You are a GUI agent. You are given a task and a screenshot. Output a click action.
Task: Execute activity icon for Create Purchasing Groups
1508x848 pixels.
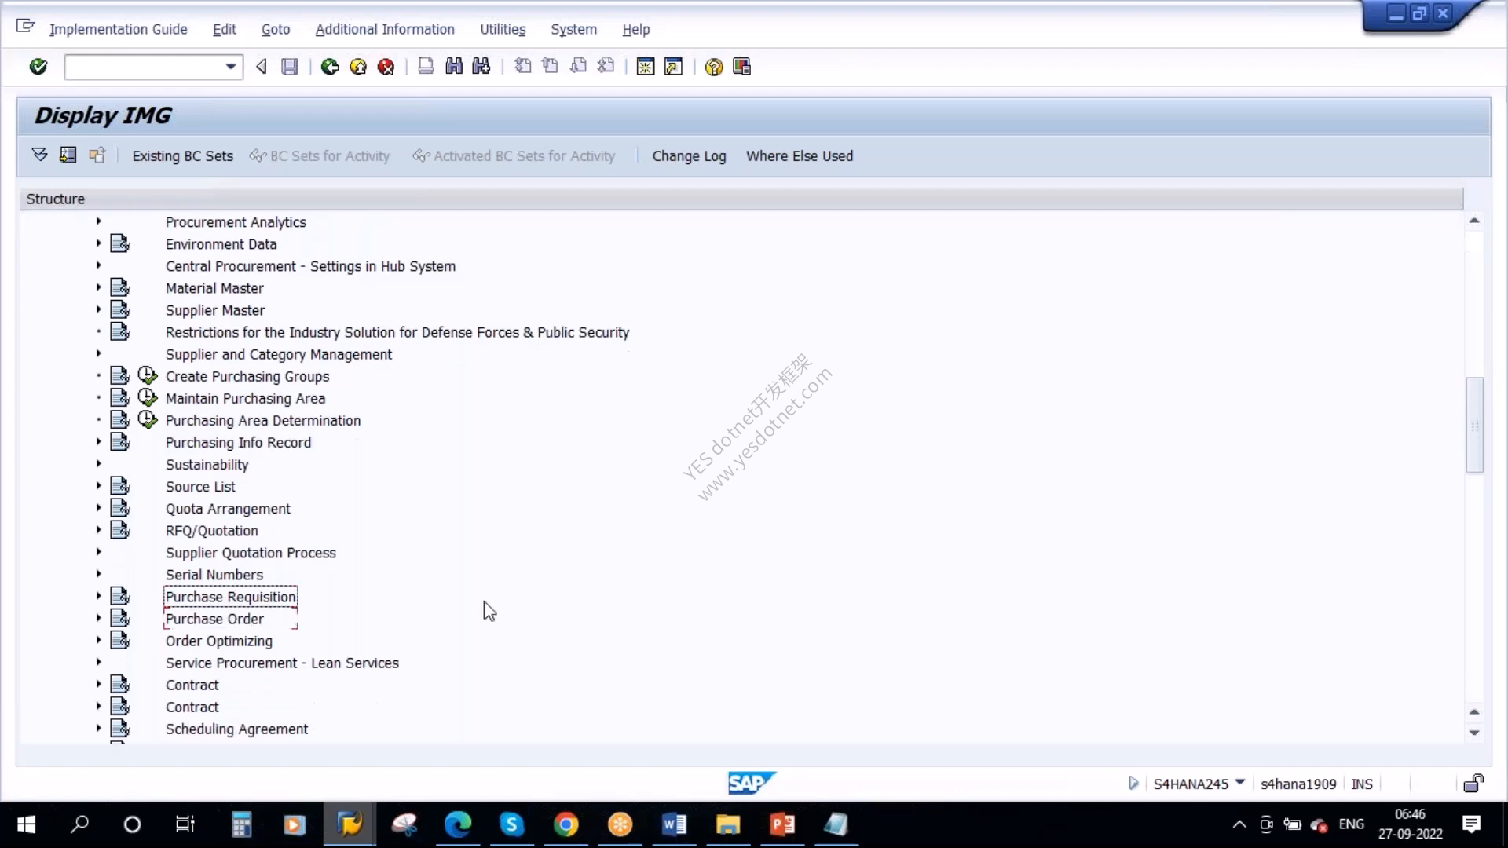pyautogui.click(x=148, y=376)
